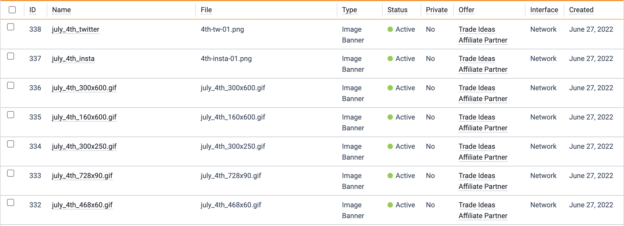Sort by the Private column header

(x=437, y=10)
